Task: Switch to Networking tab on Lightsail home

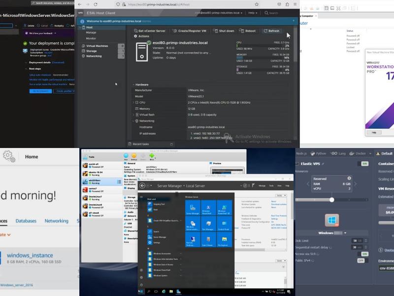Action: coord(57,221)
